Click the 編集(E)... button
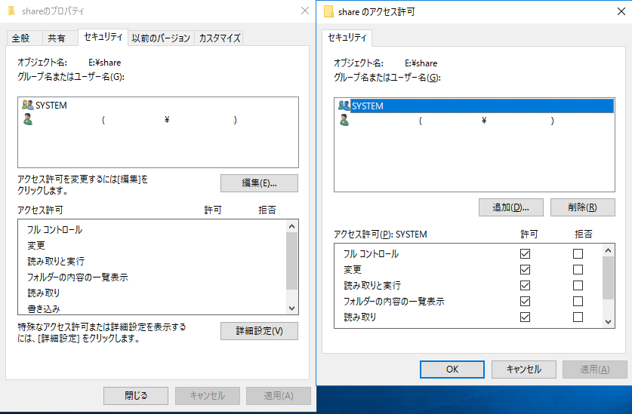 (259, 183)
